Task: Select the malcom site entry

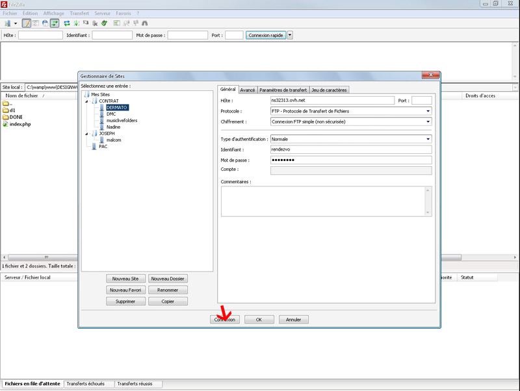Action: click(x=114, y=140)
